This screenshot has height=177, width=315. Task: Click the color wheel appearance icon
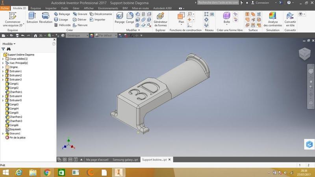(x=91, y=35)
